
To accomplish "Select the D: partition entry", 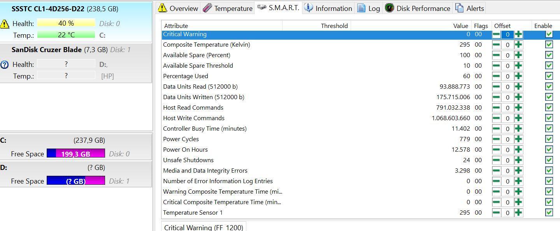I will (76, 174).
